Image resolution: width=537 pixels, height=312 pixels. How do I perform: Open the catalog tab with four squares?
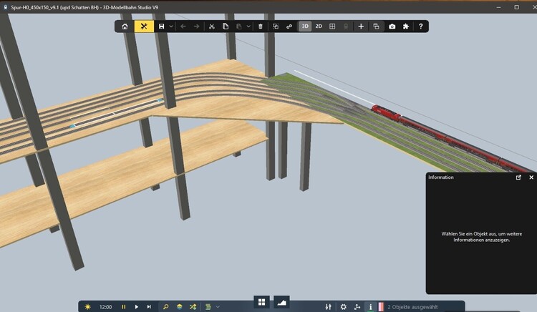coord(262,302)
